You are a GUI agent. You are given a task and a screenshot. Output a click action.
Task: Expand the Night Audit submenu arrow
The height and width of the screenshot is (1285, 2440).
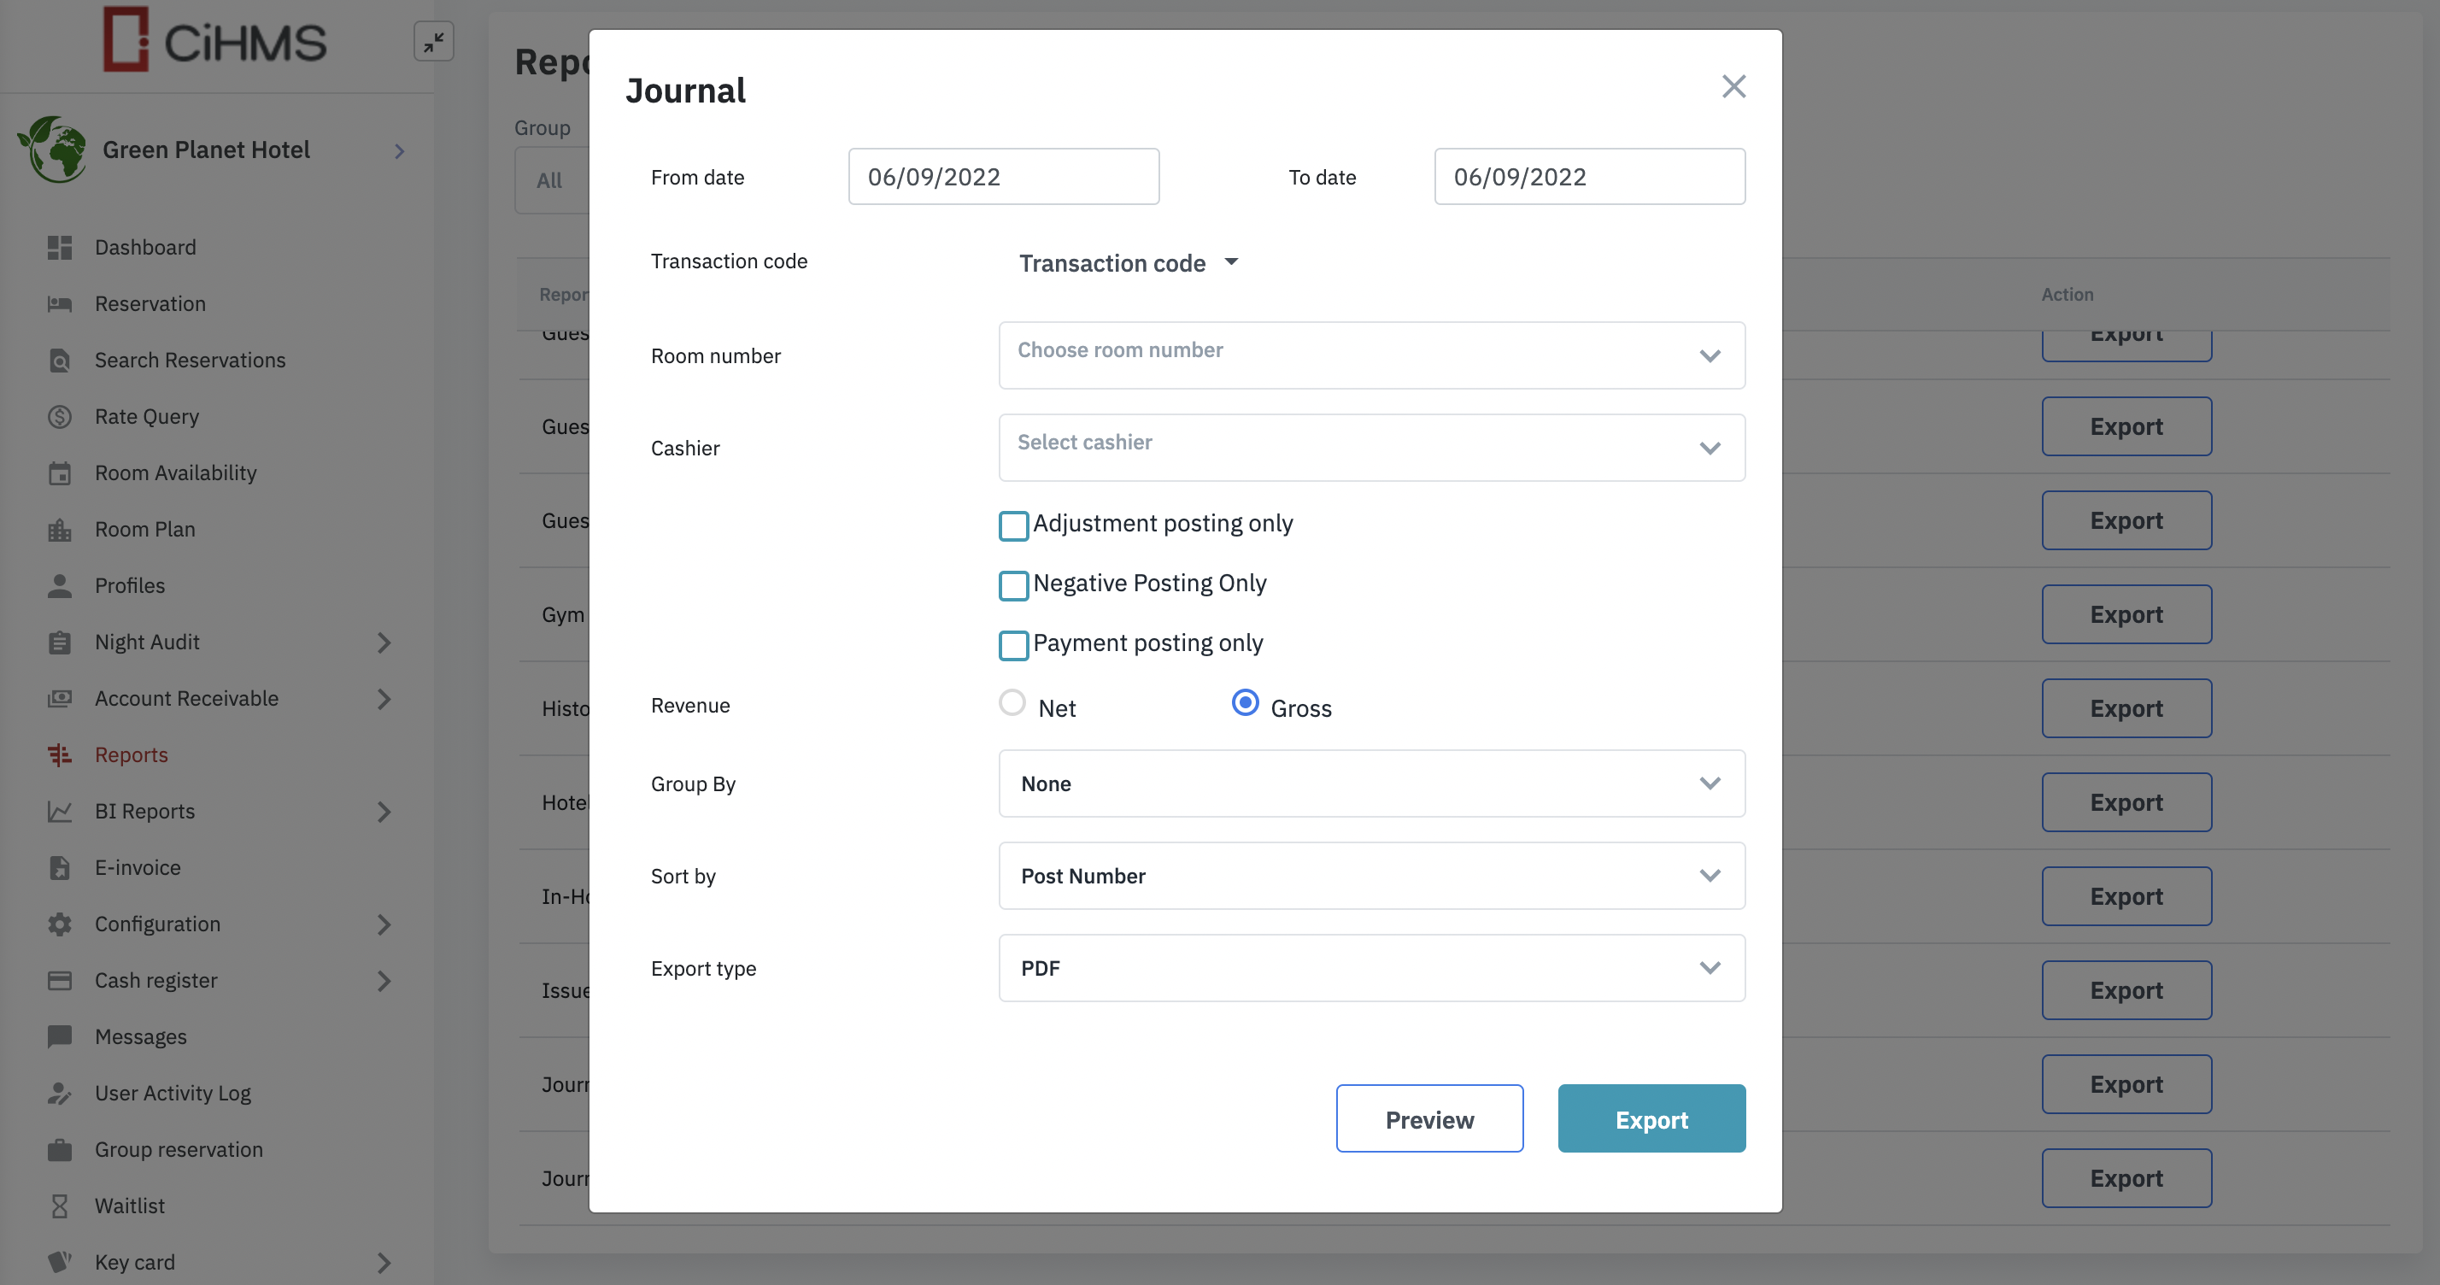pyautogui.click(x=384, y=642)
